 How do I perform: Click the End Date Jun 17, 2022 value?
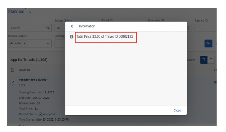click(x=41, y=98)
